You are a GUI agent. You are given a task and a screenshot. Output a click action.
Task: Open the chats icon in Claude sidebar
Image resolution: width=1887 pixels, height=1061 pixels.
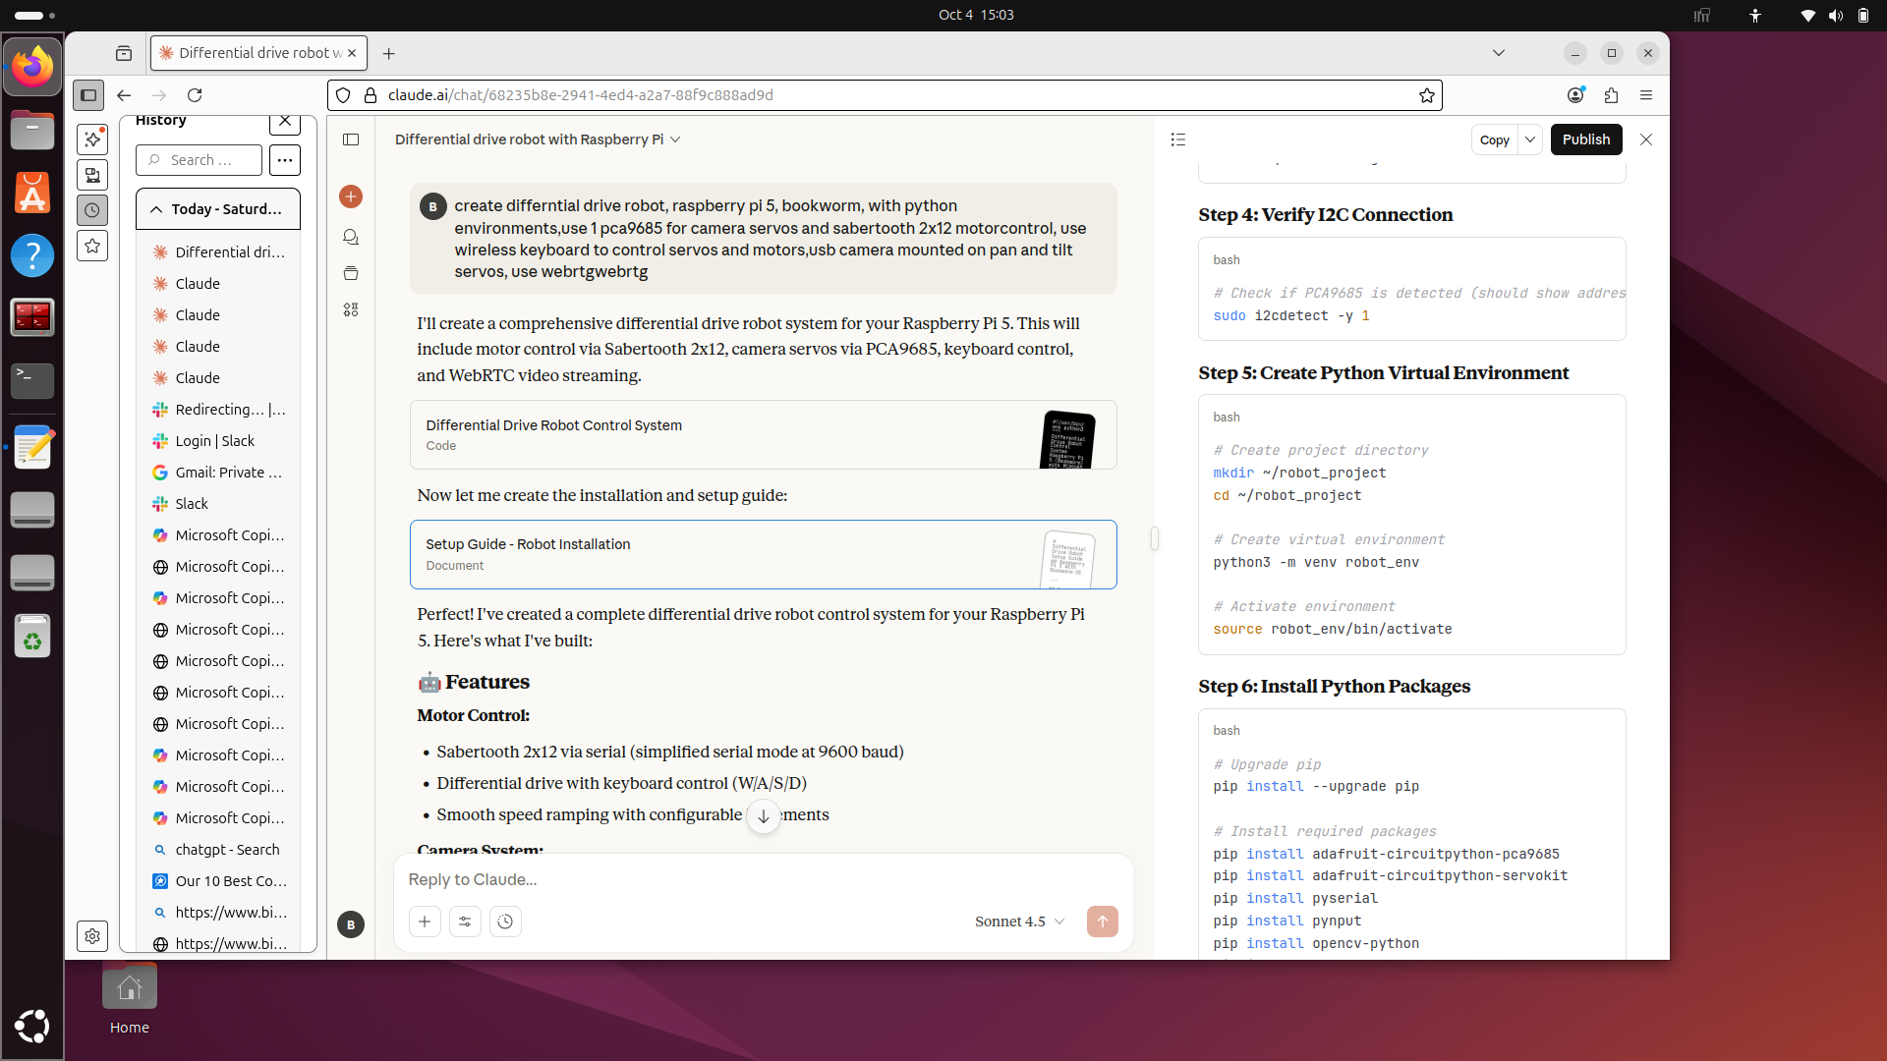(x=351, y=237)
